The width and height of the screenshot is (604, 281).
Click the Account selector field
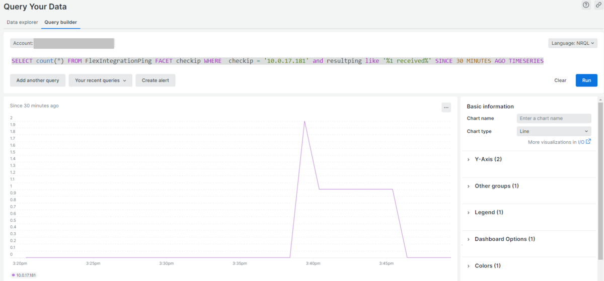pyautogui.click(x=62, y=43)
